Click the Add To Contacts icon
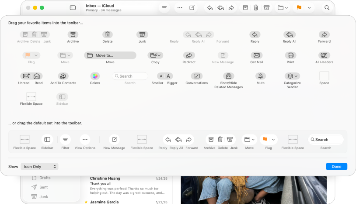This screenshot has height=206, width=356. (x=63, y=76)
